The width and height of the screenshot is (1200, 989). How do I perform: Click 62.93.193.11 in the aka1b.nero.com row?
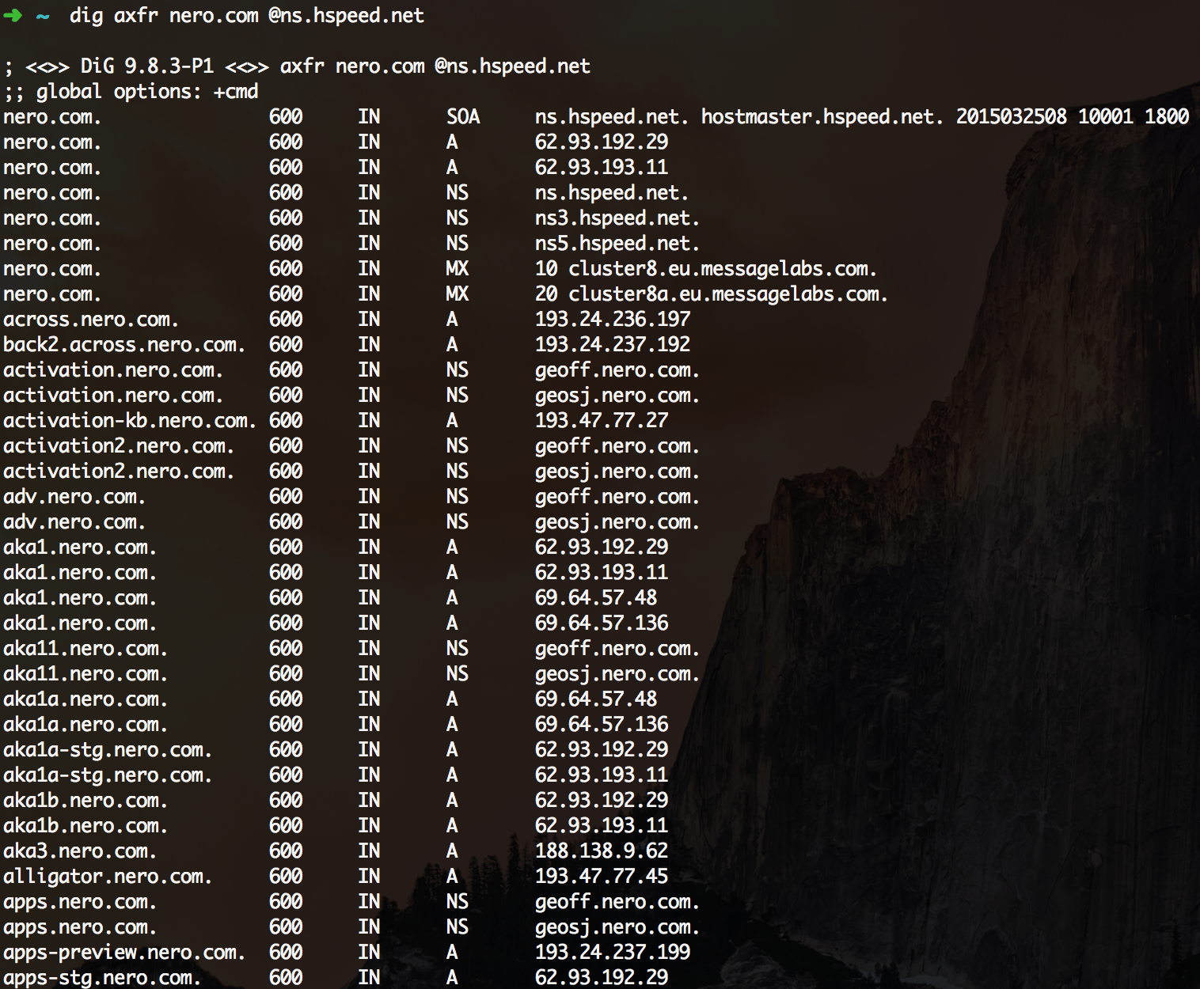pyautogui.click(x=602, y=826)
